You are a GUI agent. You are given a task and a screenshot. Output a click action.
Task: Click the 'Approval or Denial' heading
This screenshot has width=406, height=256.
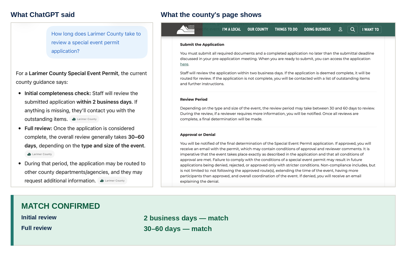(198, 135)
